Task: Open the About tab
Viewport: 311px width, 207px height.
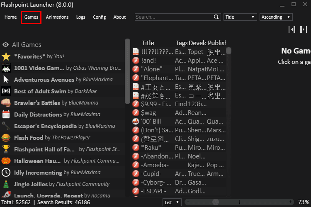Action: click(119, 17)
